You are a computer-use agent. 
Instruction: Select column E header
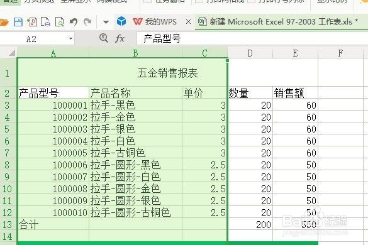click(295, 53)
